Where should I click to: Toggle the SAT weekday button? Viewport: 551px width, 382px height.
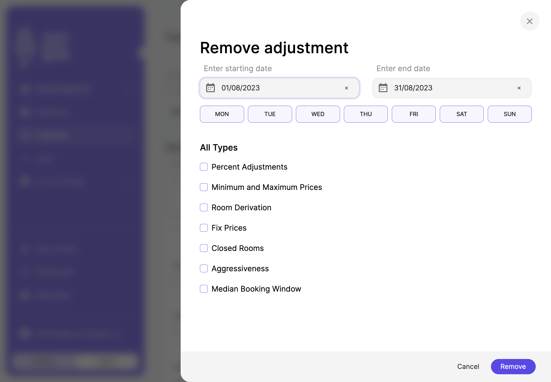coord(462,114)
